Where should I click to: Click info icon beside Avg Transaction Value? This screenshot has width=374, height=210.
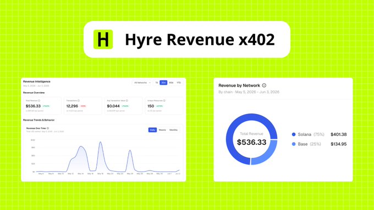pos(127,100)
